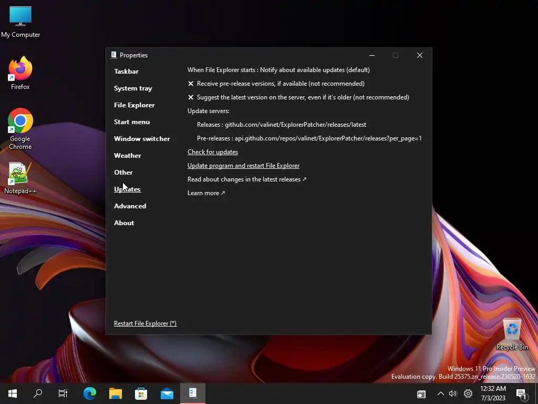Launch Firefox from the desktop shortcut
538x404 pixels.
20,73
